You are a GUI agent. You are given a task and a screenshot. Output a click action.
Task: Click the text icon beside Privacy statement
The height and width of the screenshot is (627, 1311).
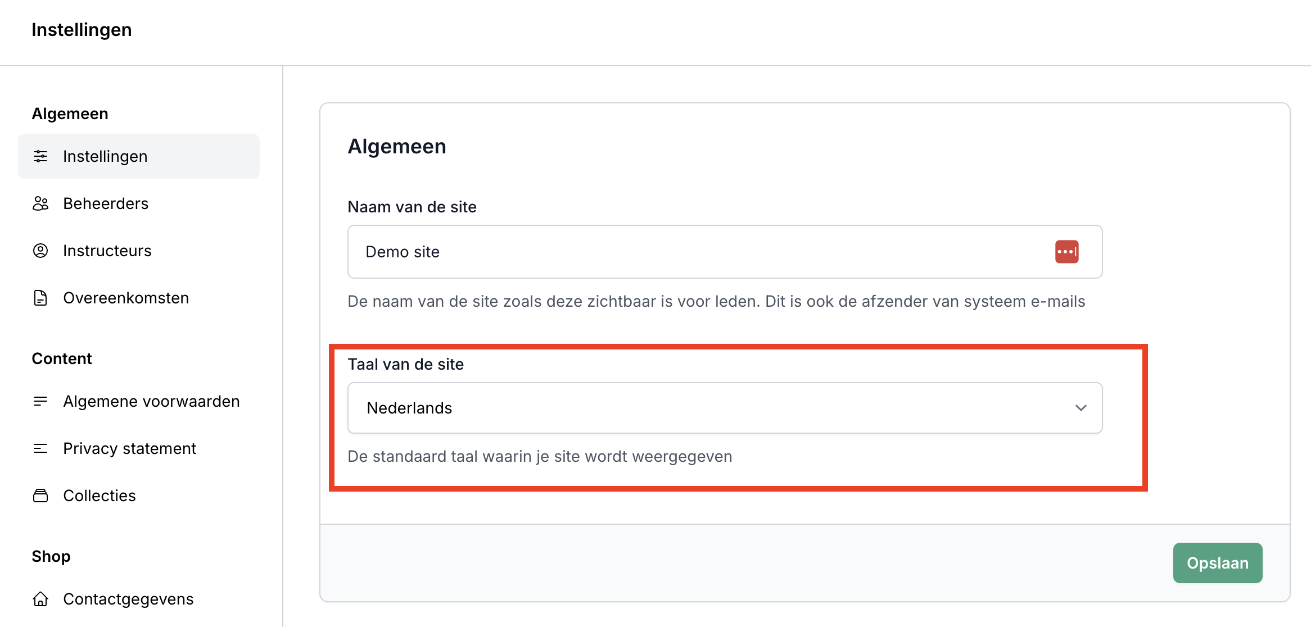[x=40, y=448]
